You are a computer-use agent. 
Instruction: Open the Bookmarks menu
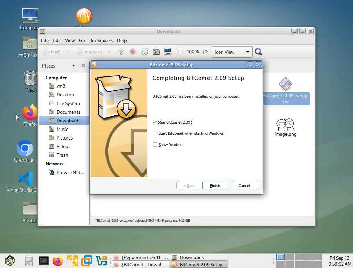101,41
